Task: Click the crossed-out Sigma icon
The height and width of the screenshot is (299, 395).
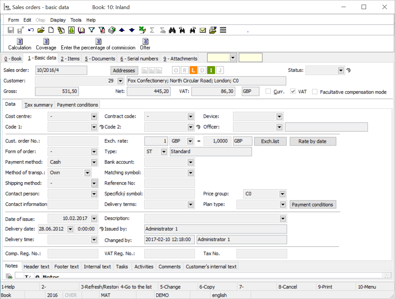Action: (x=163, y=30)
